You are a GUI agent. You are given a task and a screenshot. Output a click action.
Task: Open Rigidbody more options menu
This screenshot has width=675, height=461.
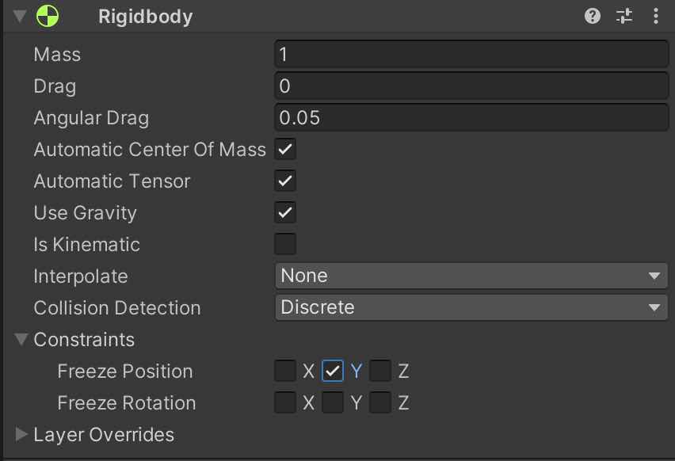(656, 16)
